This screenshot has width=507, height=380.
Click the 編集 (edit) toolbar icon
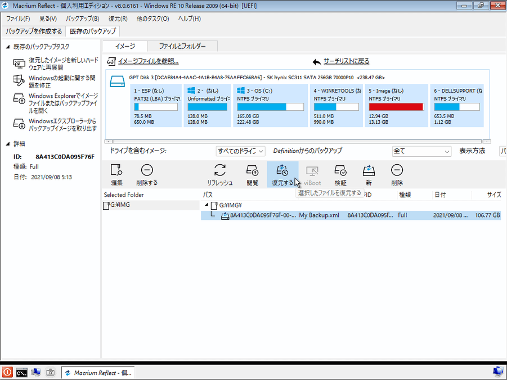(116, 170)
